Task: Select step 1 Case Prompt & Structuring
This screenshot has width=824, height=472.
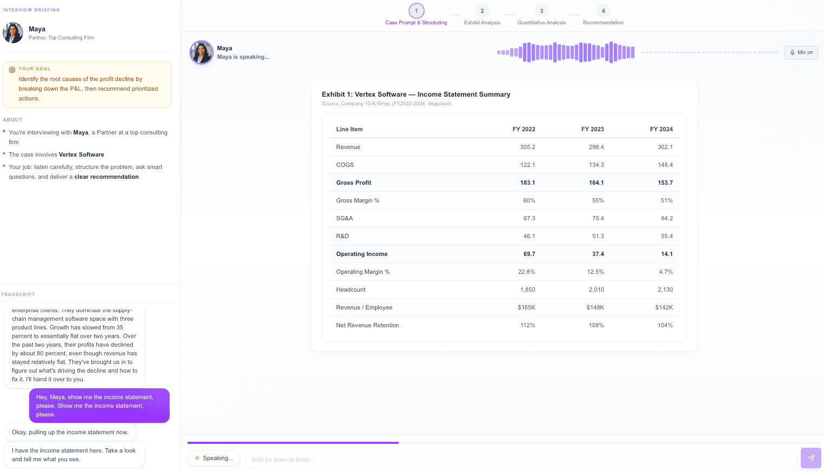Action: tap(416, 11)
